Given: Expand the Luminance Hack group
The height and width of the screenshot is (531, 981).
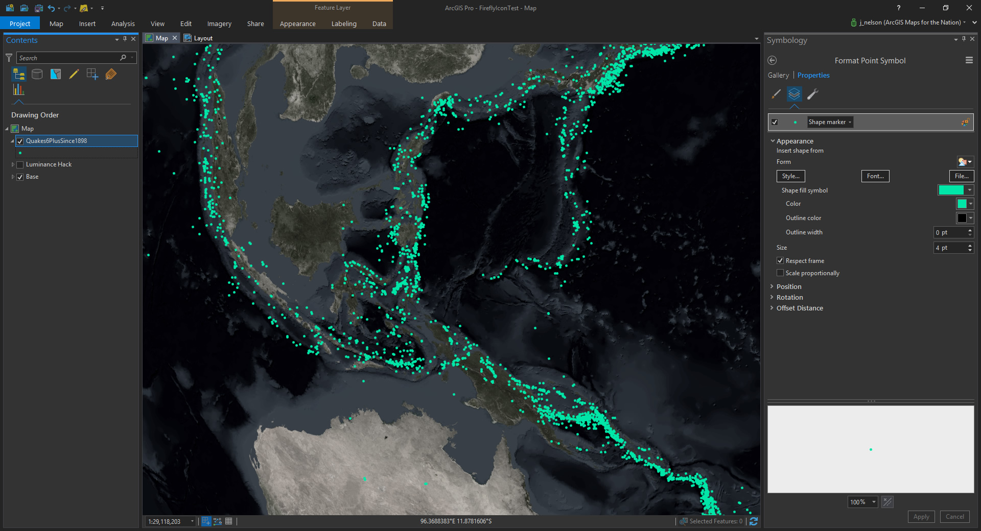Looking at the screenshot, I should click(x=13, y=164).
